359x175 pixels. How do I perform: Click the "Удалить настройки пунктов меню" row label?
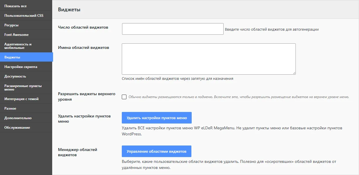coord(84,119)
